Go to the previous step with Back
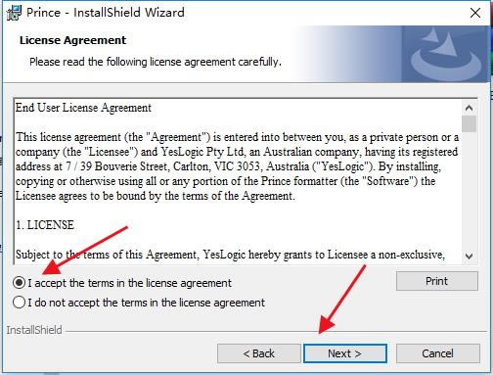 (x=259, y=353)
